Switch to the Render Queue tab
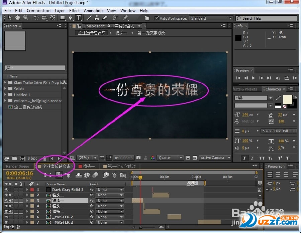Screen dimensions: 301x233 pos(17,166)
